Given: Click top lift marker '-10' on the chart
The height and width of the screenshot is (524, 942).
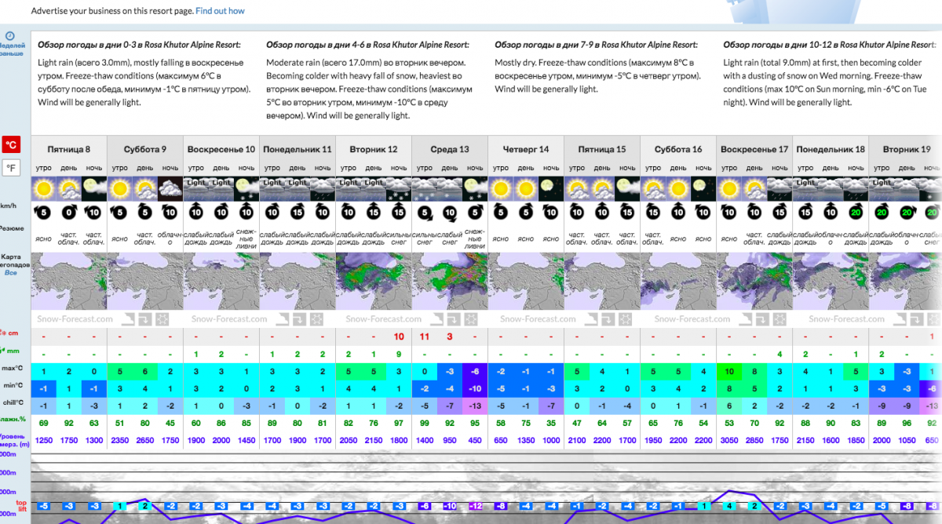Looking at the screenshot, I should click(449, 506).
